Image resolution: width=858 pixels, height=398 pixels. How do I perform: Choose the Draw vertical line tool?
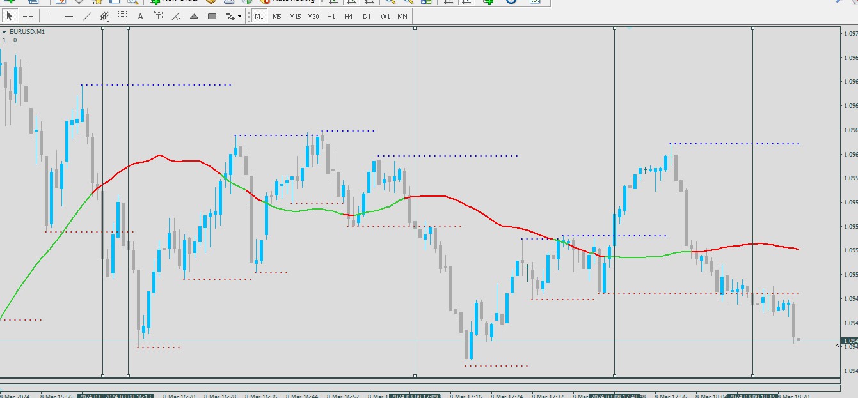51,16
